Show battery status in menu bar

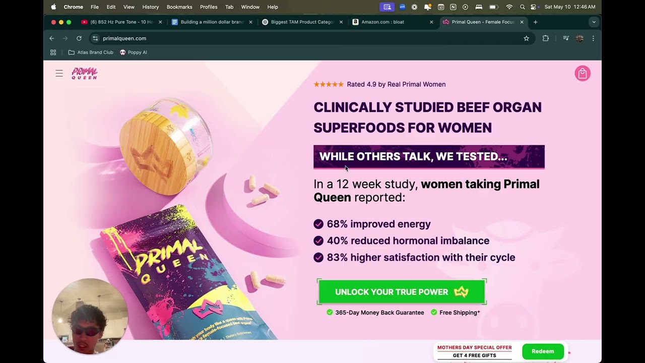pyautogui.click(x=494, y=7)
